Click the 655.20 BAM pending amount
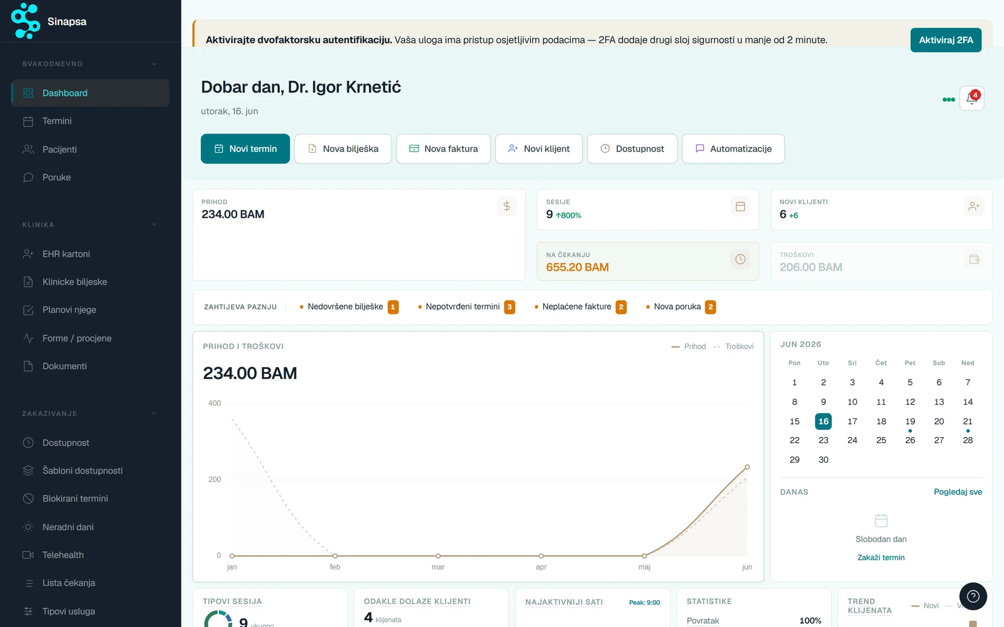 click(x=577, y=267)
